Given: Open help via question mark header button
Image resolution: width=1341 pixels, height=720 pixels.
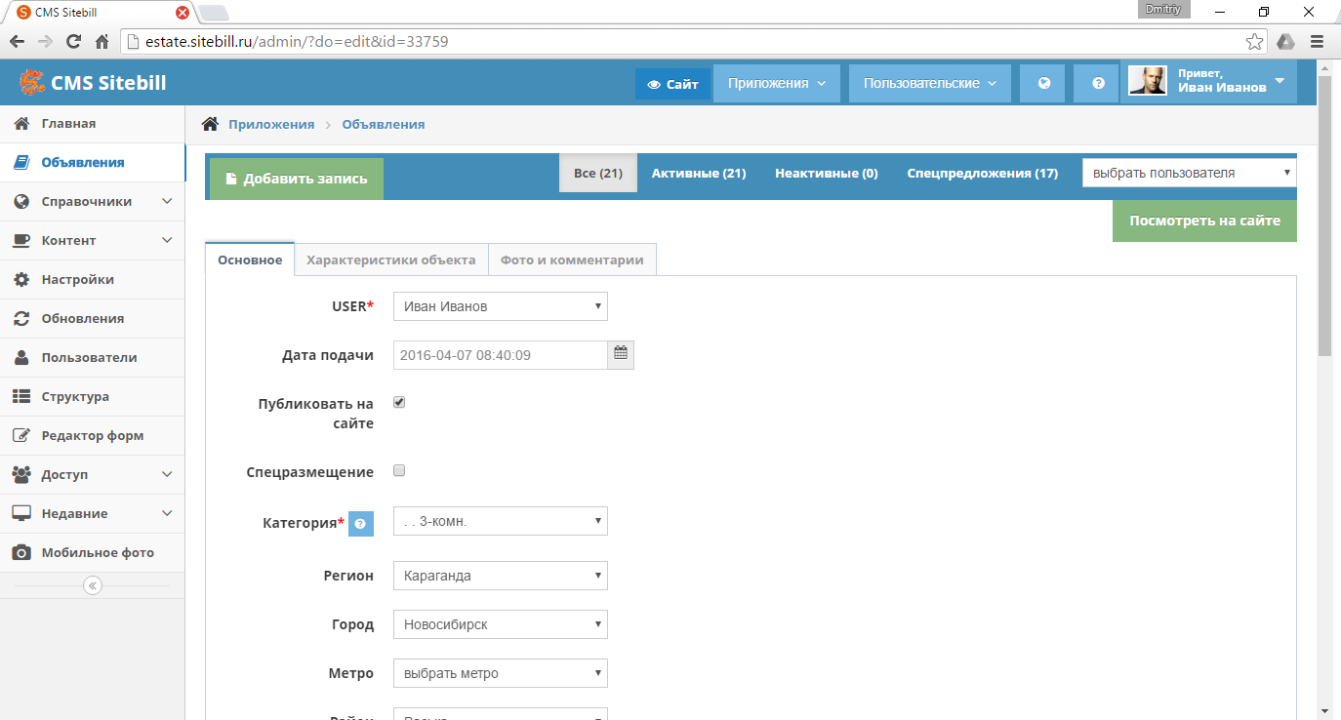Looking at the screenshot, I should [1098, 84].
